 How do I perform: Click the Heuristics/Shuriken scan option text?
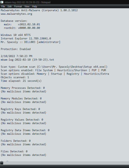pos(72,70)
